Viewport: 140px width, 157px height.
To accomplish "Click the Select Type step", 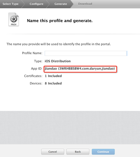I will point(11,4).
